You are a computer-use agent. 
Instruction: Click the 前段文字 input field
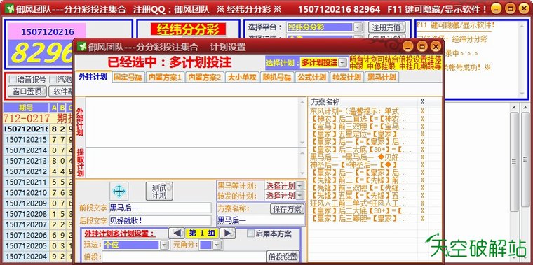click(160, 208)
